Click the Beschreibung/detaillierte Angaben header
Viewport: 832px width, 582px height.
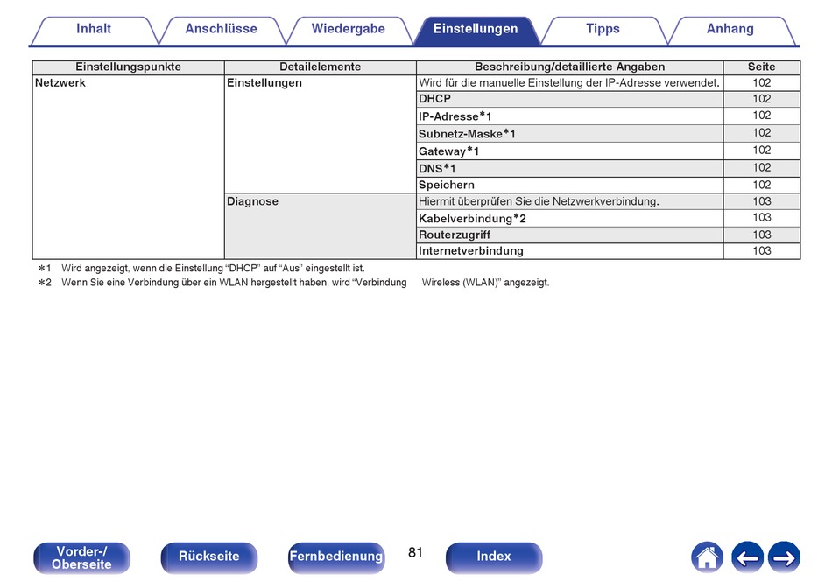[x=570, y=67]
